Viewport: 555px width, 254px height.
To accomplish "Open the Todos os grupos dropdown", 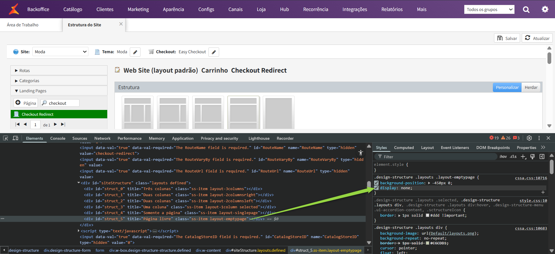I will click(489, 10).
